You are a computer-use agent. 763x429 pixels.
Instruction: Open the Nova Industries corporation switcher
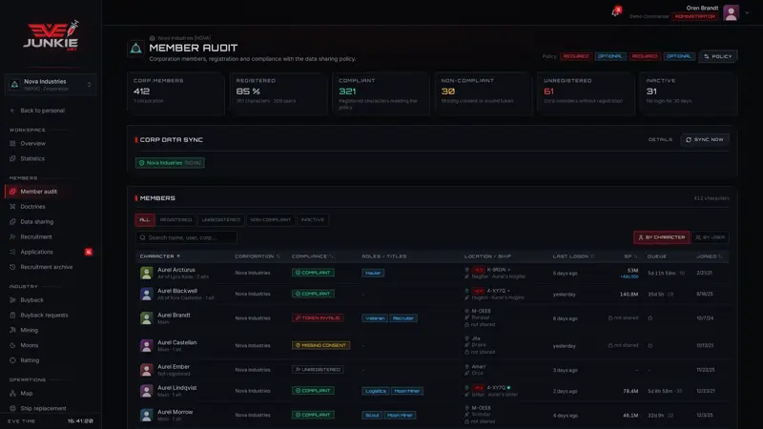tap(51, 85)
